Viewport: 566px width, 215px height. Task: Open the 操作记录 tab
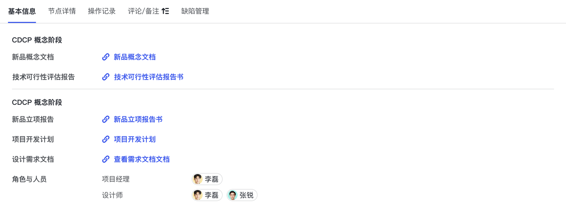(x=102, y=11)
